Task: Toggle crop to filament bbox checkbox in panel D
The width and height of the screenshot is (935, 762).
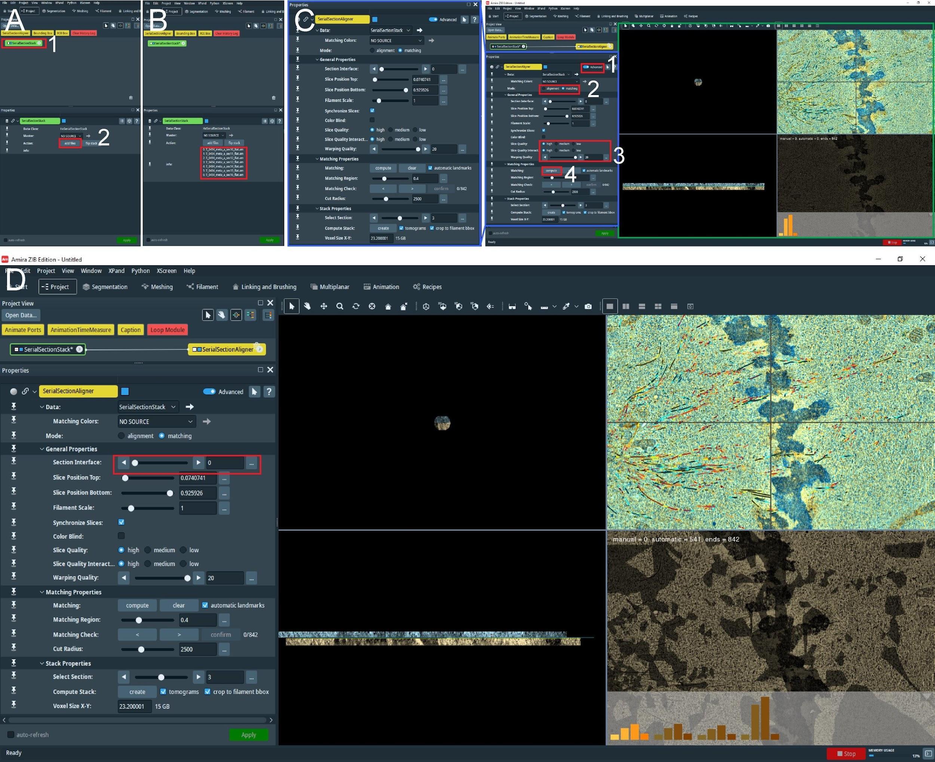Action: point(208,691)
